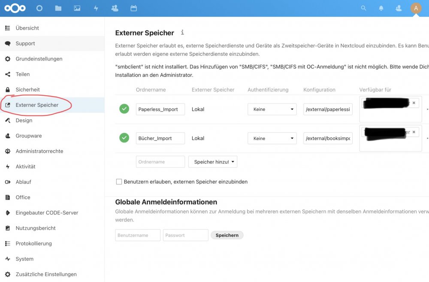
Task: Open authentication dropdown for Paperless_Import
Action: (x=272, y=109)
